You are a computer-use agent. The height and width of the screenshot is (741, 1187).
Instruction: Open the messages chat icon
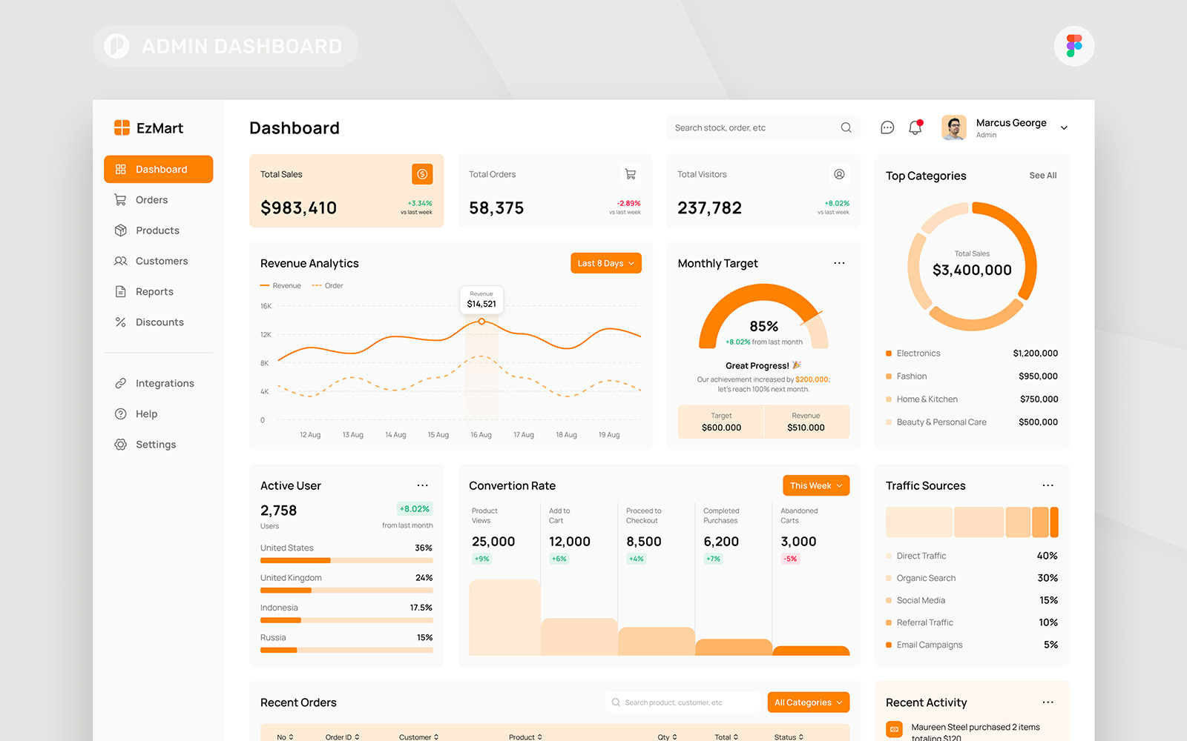(887, 127)
